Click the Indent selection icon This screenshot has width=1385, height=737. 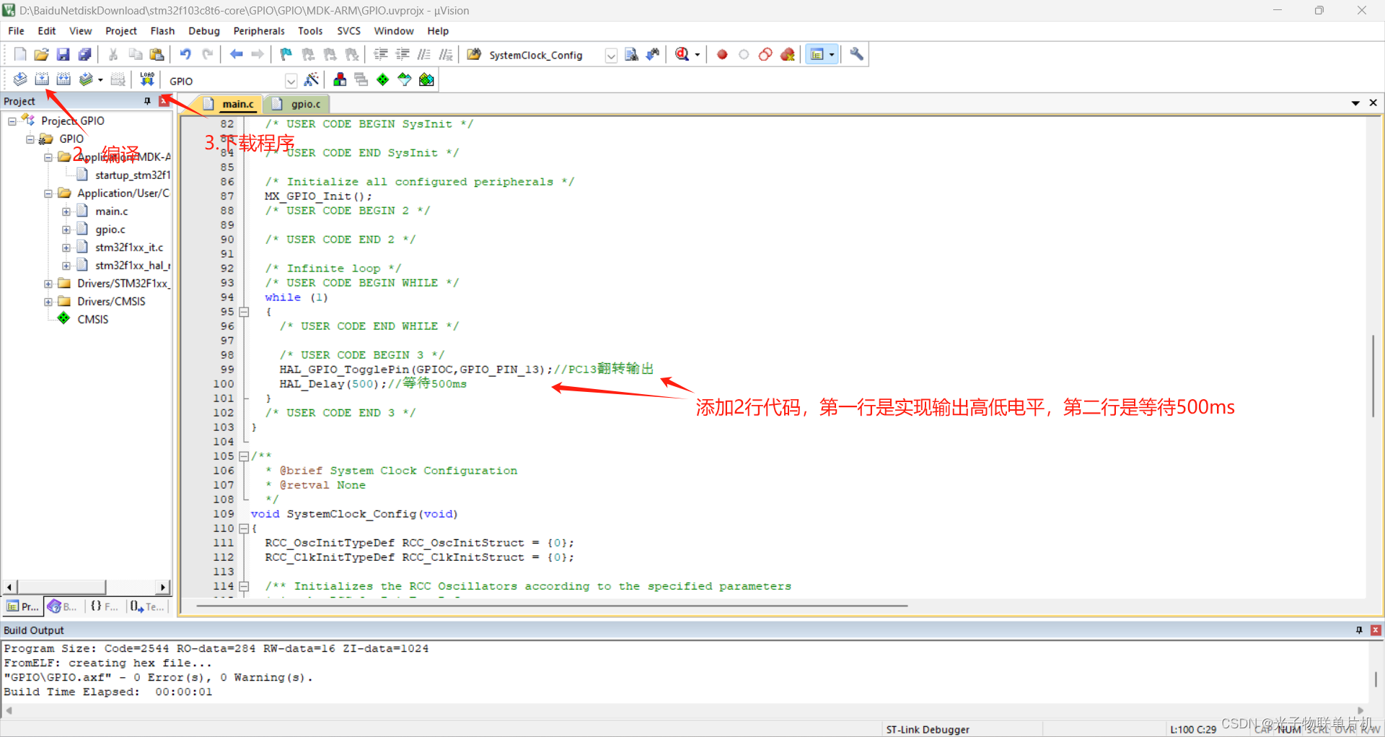pyautogui.click(x=381, y=55)
